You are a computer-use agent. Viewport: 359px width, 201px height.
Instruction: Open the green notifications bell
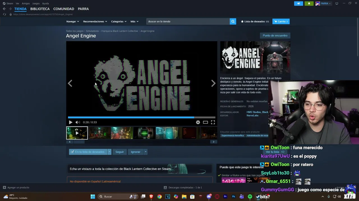tap(309, 3)
